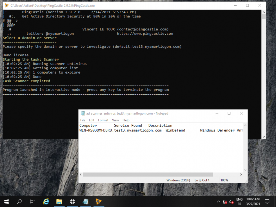Open Settings from the taskbar
Image resolution: width=276 pixels, height=207 pixels.
coord(72,201)
